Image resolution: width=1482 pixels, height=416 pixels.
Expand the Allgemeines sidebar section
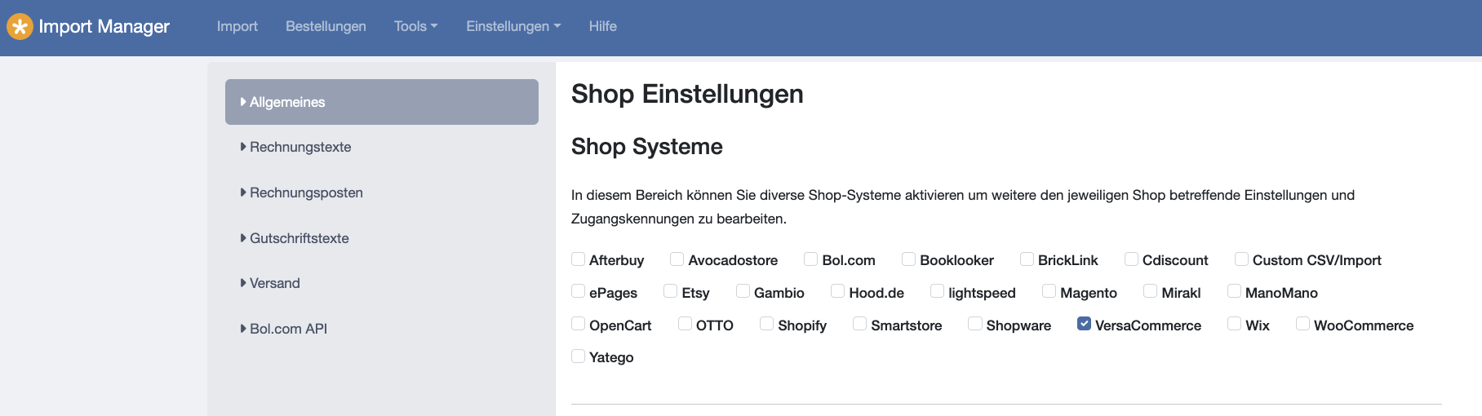[382, 102]
